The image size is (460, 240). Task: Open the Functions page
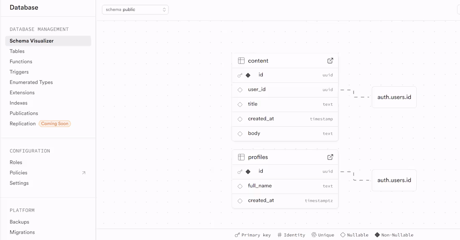(x=21, y=61)
